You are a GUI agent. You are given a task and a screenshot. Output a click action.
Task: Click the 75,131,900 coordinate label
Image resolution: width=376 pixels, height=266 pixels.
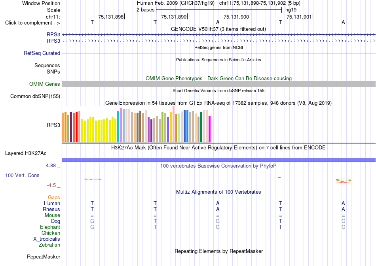pos(236,17)
